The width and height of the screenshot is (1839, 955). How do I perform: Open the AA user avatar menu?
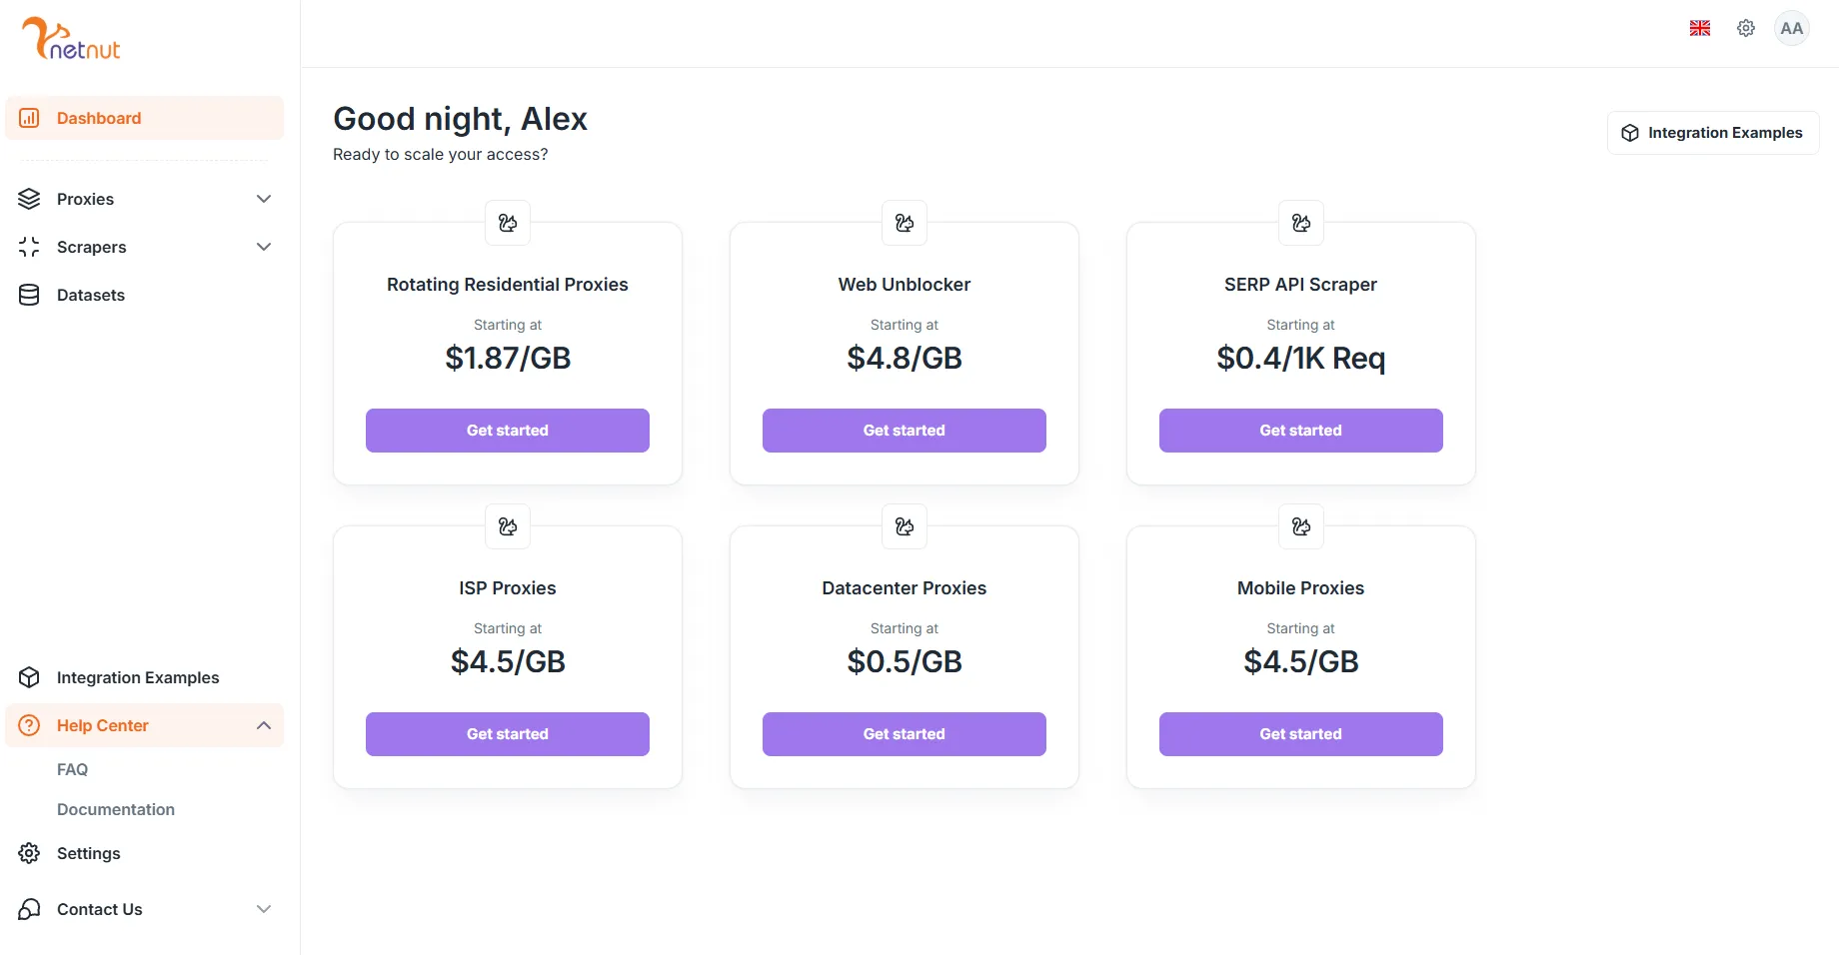point(1792,28)
